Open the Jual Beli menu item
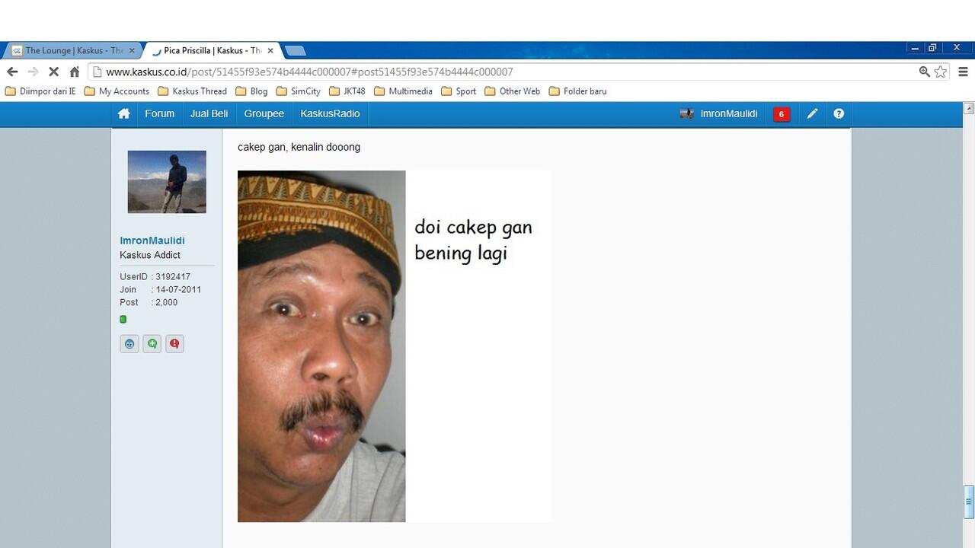Viewport: 975px width, 548px height. point(209,113)
